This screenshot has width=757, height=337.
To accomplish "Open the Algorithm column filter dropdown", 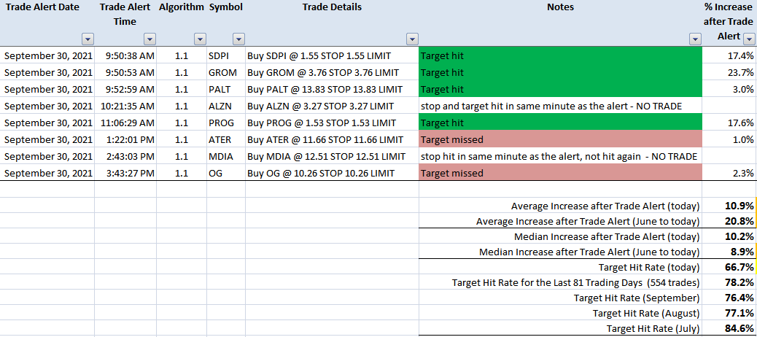I will (201, 39).
